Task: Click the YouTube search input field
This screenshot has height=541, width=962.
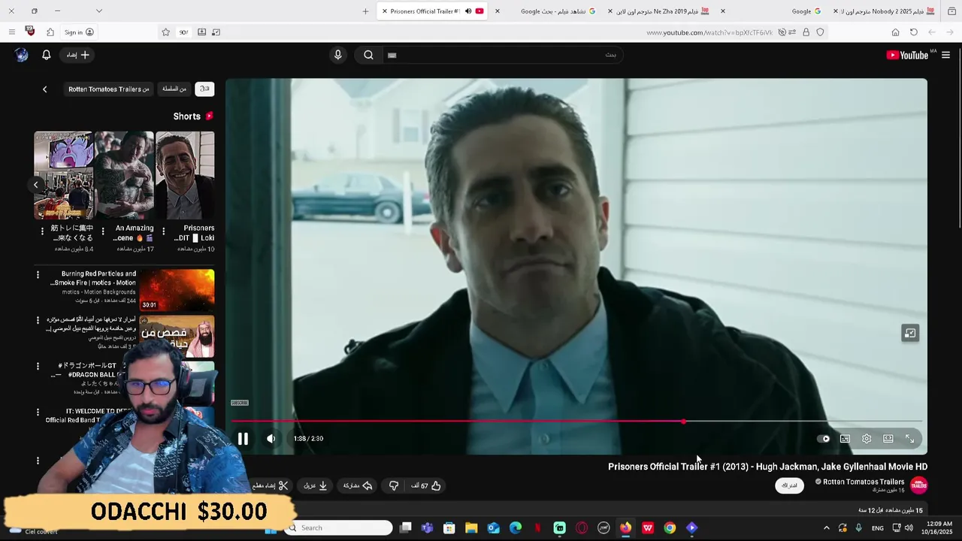Action: (x=501, y=55)
